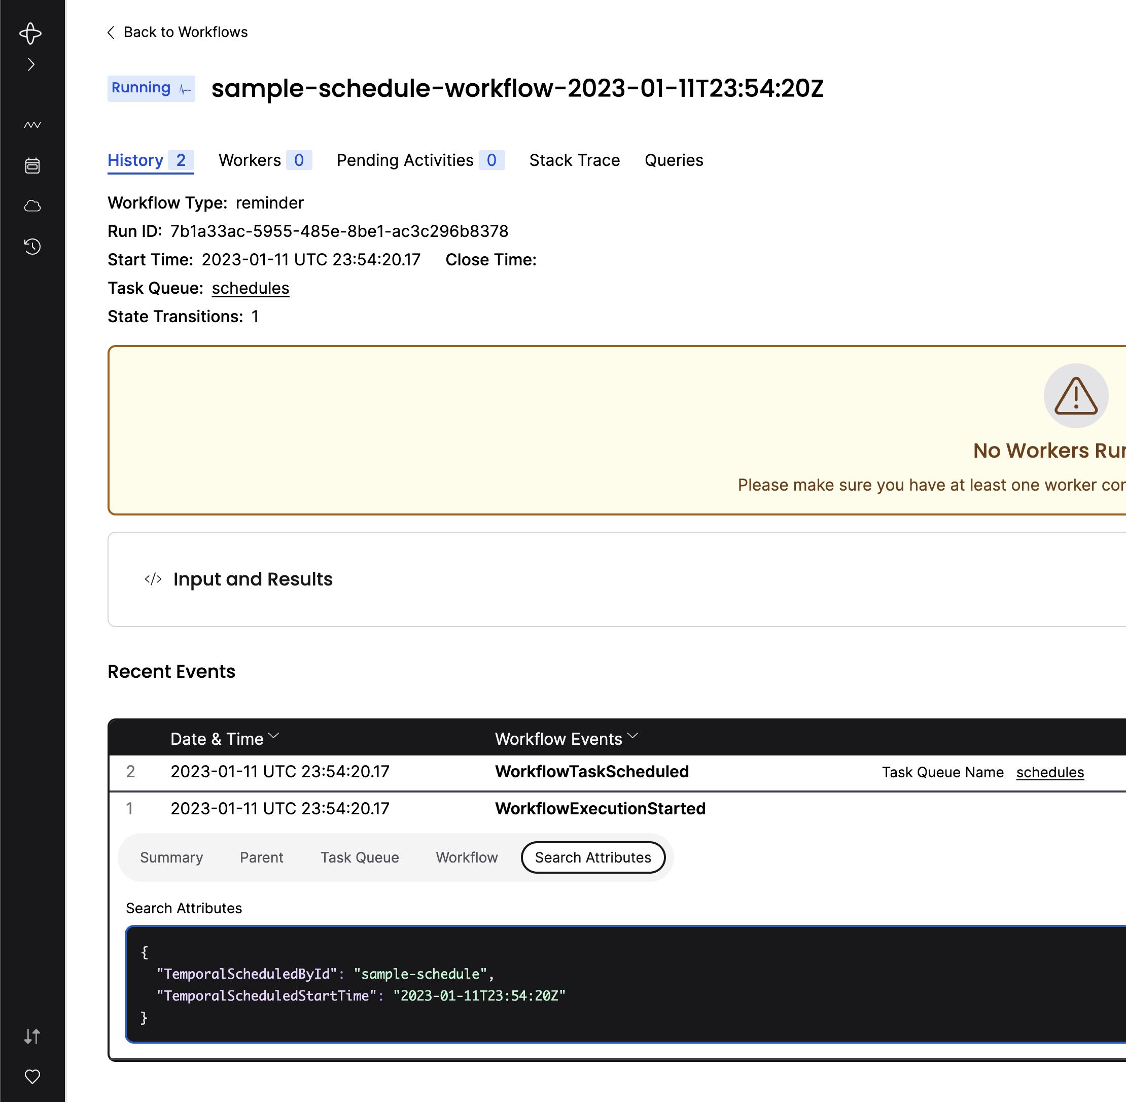The image size is (1126, 1102).
Task: Click the Input and Results code icon
Action: click(x=153, y=579)
